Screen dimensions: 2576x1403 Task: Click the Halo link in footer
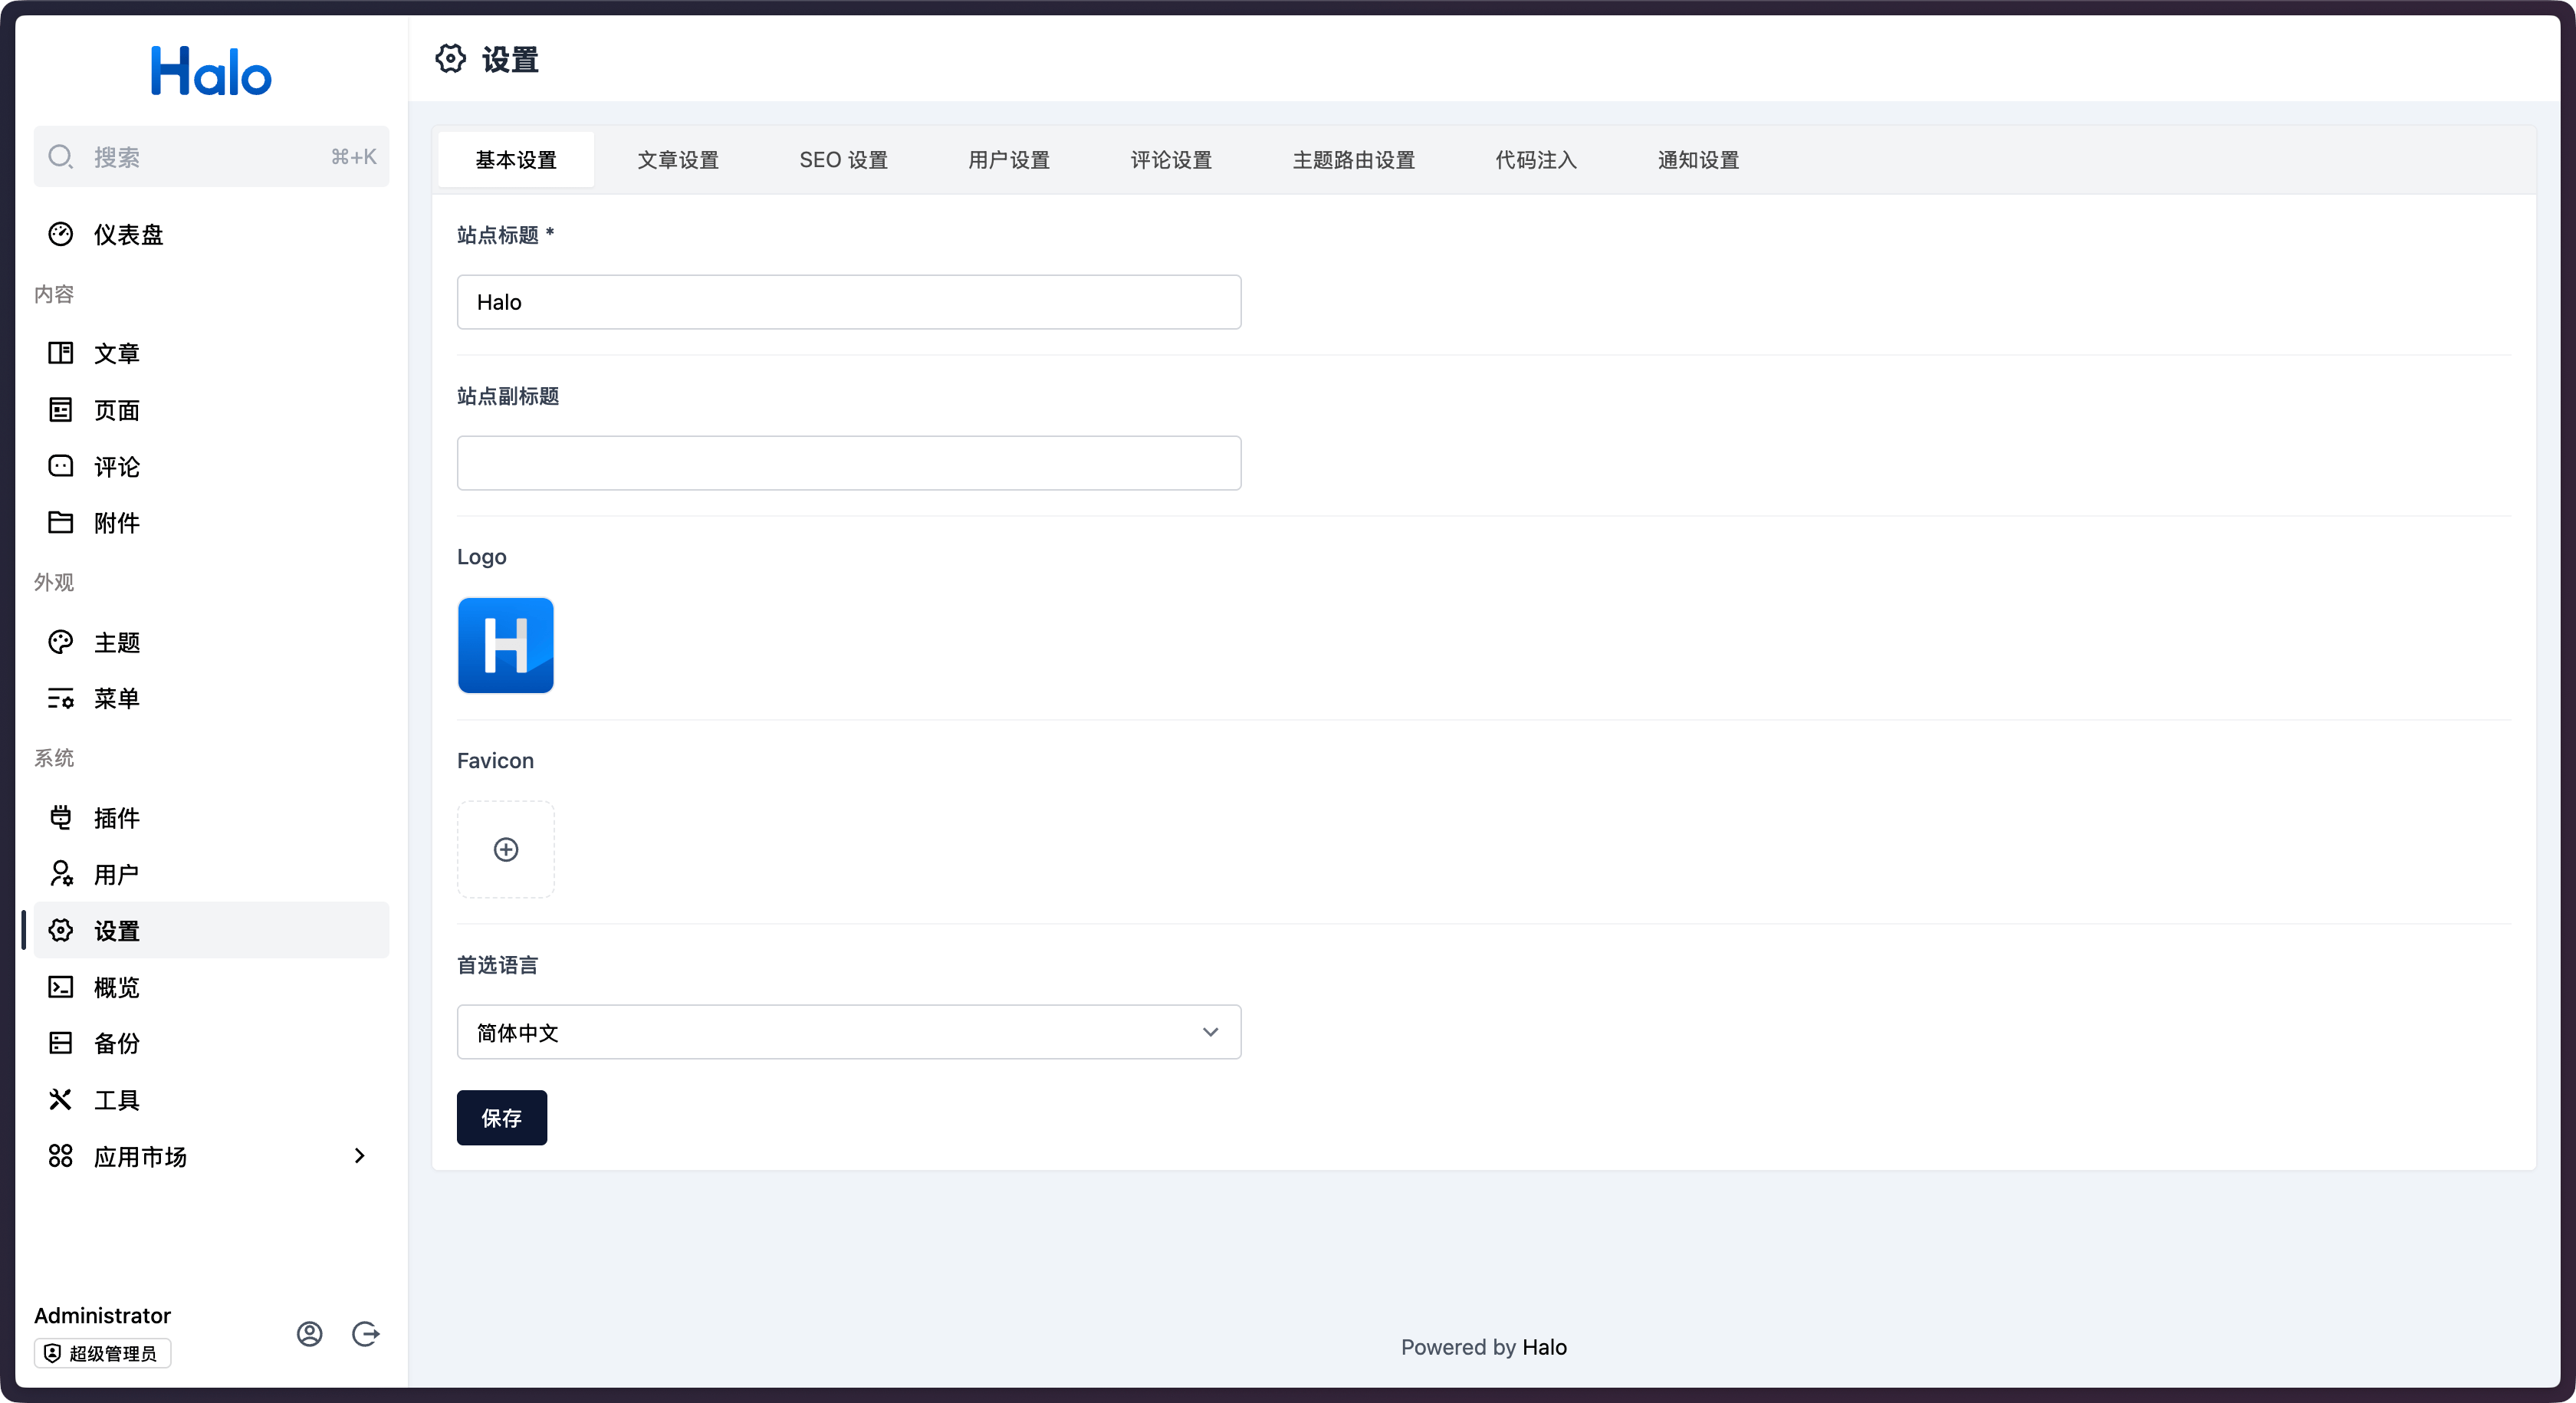pos(1544,1347)
